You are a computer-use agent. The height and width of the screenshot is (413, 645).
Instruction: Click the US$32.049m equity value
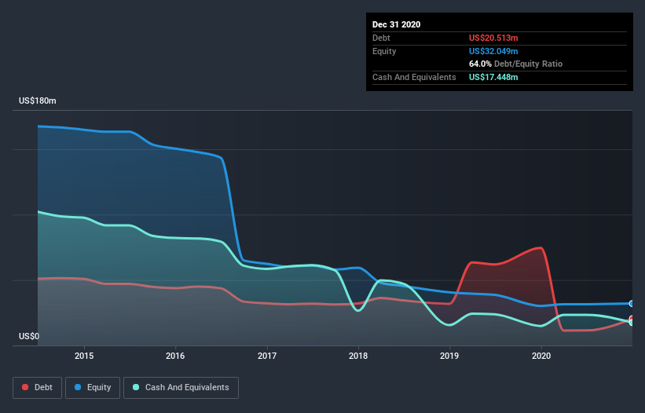pyautogui.click(x=493, y=51)
